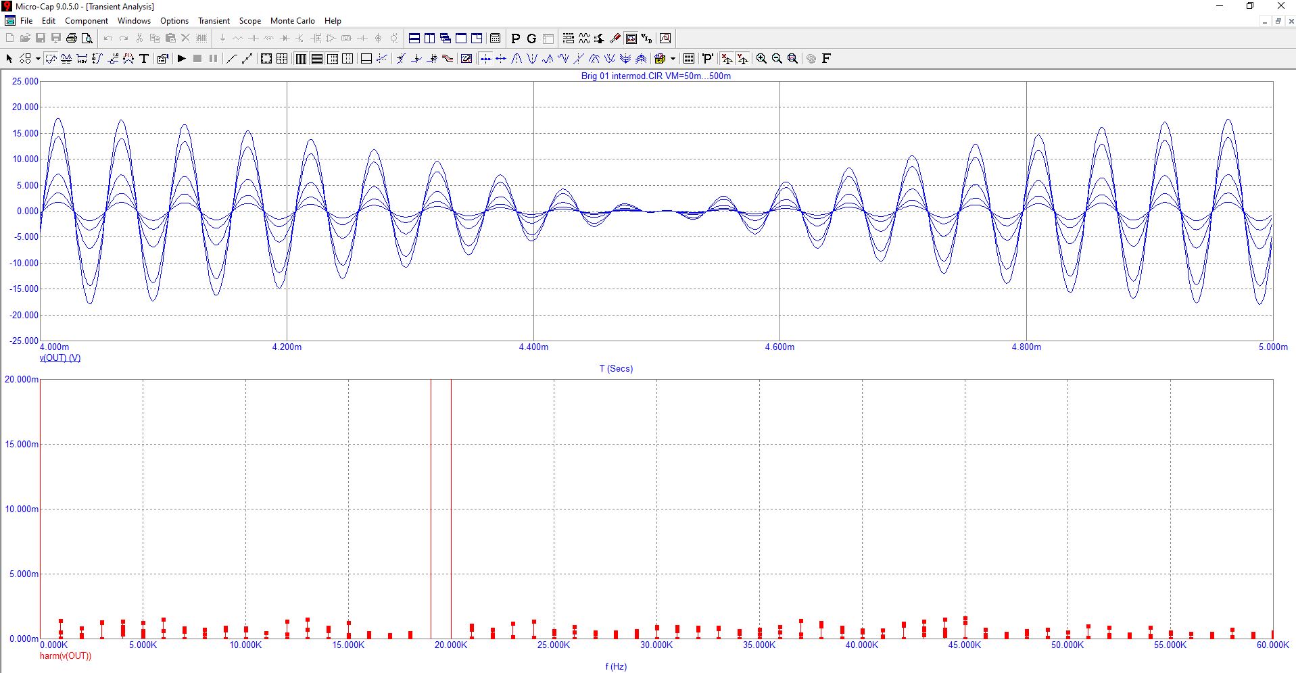
Task: Click the Peak cursor function icon
Action: [517, 59]
